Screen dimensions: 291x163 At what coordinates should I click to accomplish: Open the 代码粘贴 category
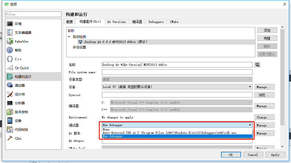[33, 129]
